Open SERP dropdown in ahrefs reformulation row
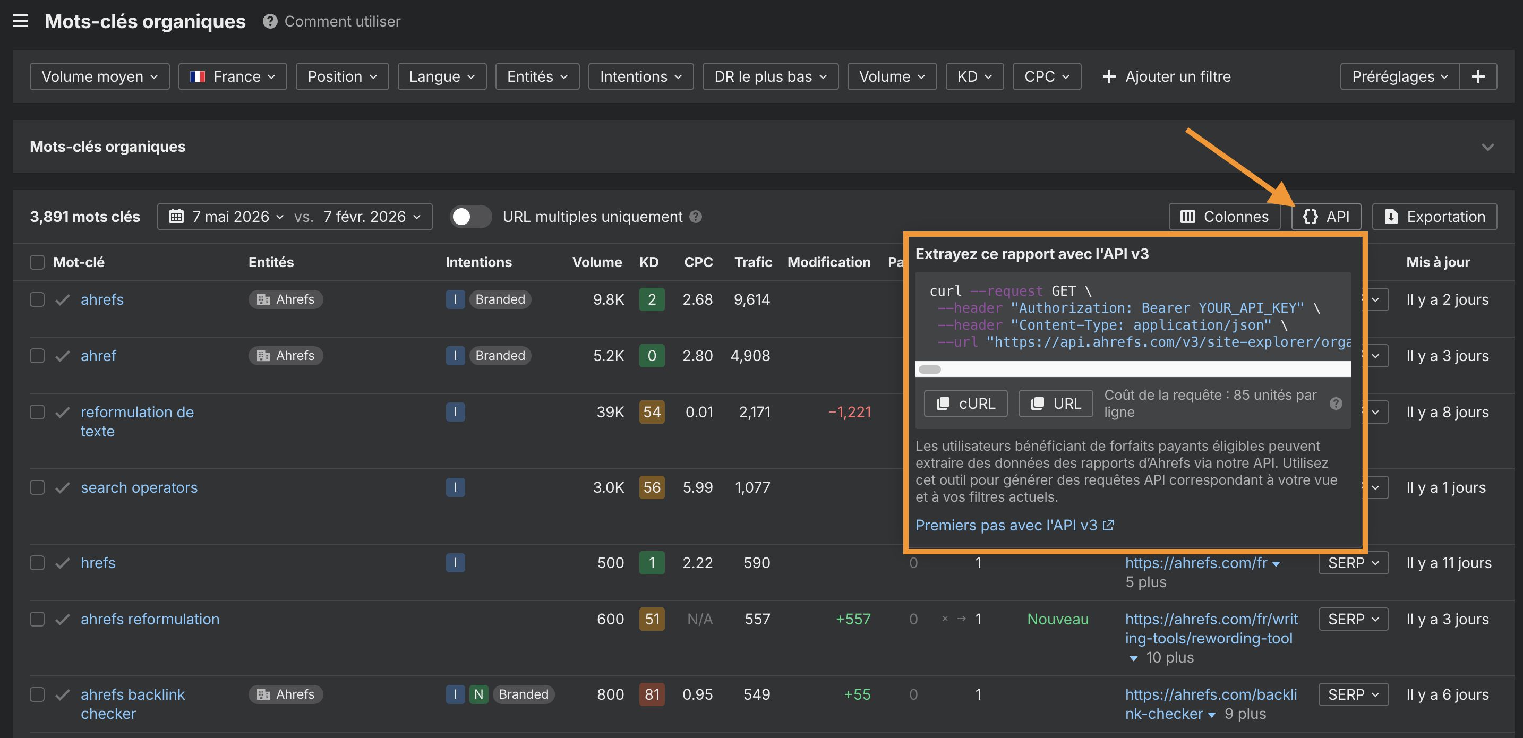 tap(1353, 619)
